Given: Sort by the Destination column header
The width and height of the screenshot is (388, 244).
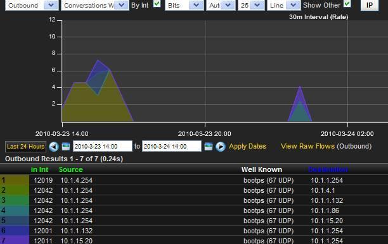Looking at the screenshot, I should click(x=328, y=169).
